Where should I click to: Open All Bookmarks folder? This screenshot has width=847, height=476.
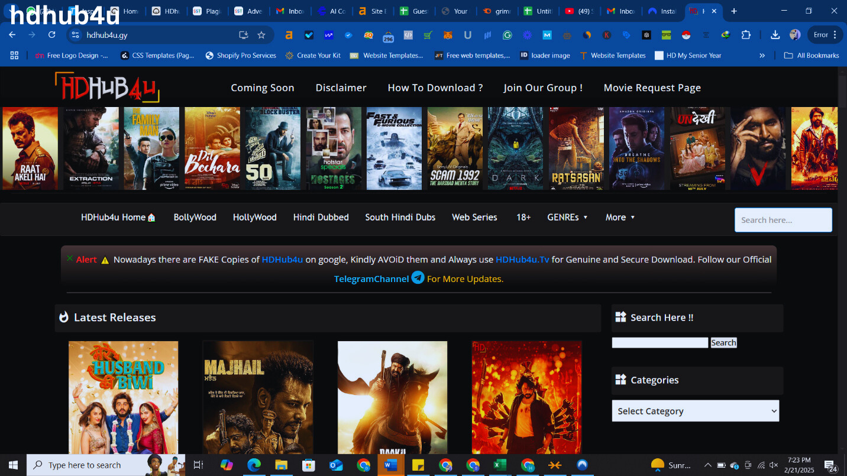[812, 55]
